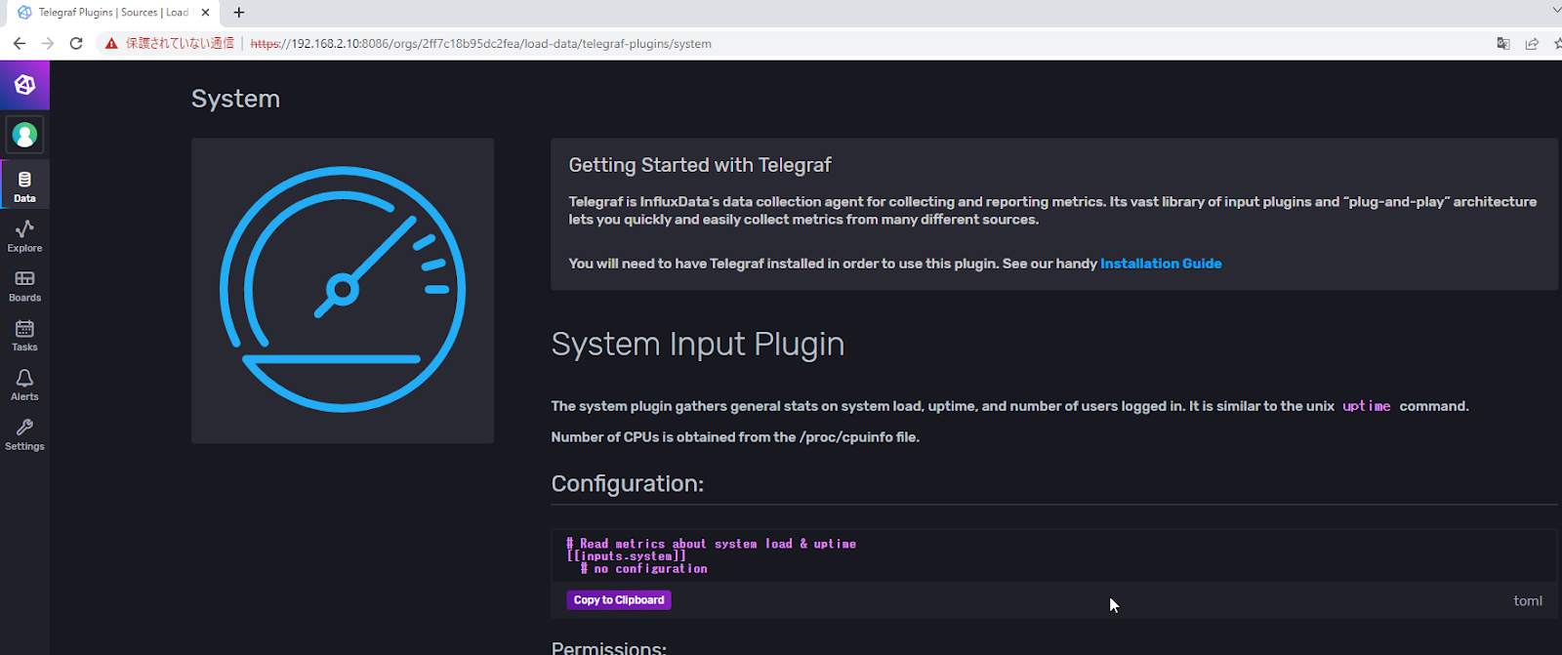Click the Configuration: heading
1562x655 pixels.
tap(628, 483)
